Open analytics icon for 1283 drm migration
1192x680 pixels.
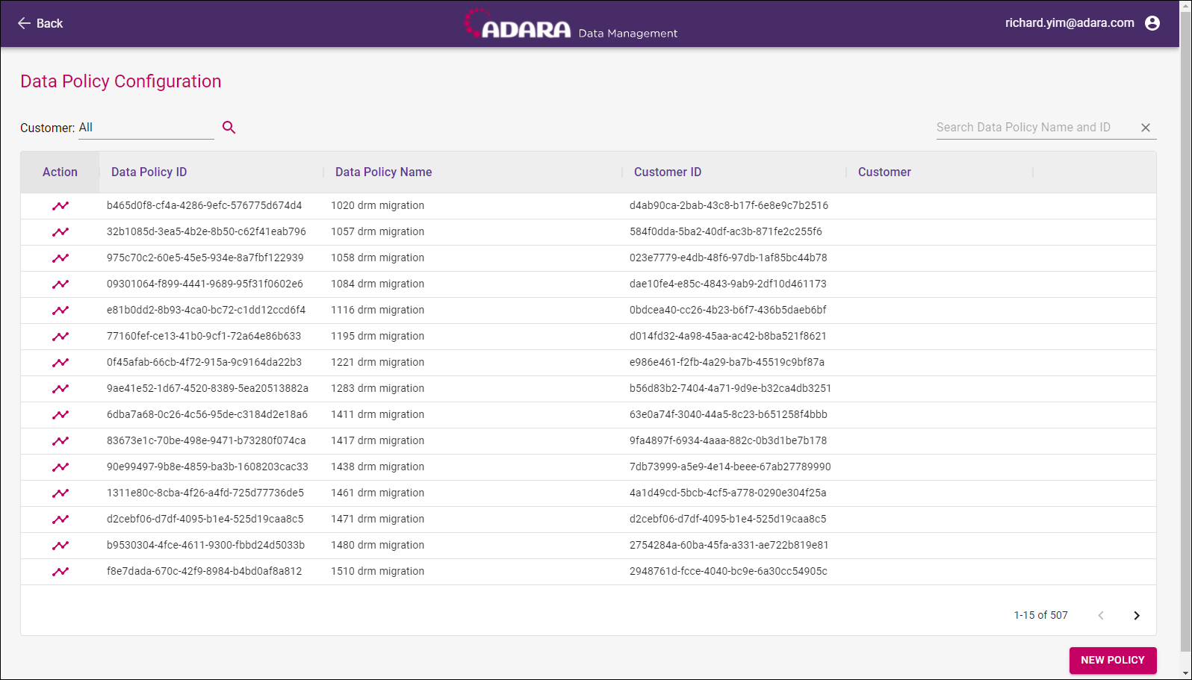tap(60, 389)
